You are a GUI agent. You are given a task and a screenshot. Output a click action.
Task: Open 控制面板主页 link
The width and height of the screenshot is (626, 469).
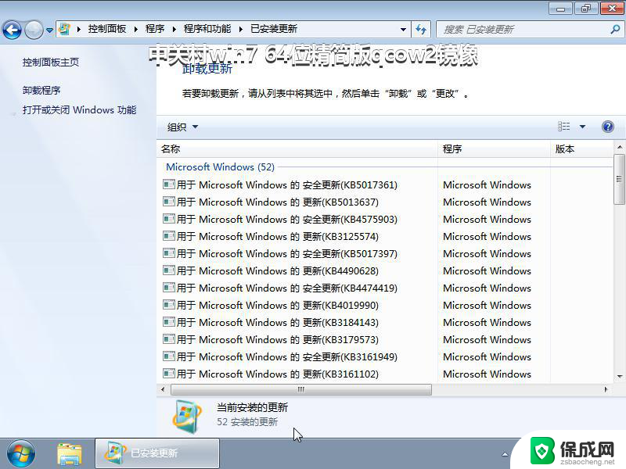[x=51, y=63]
